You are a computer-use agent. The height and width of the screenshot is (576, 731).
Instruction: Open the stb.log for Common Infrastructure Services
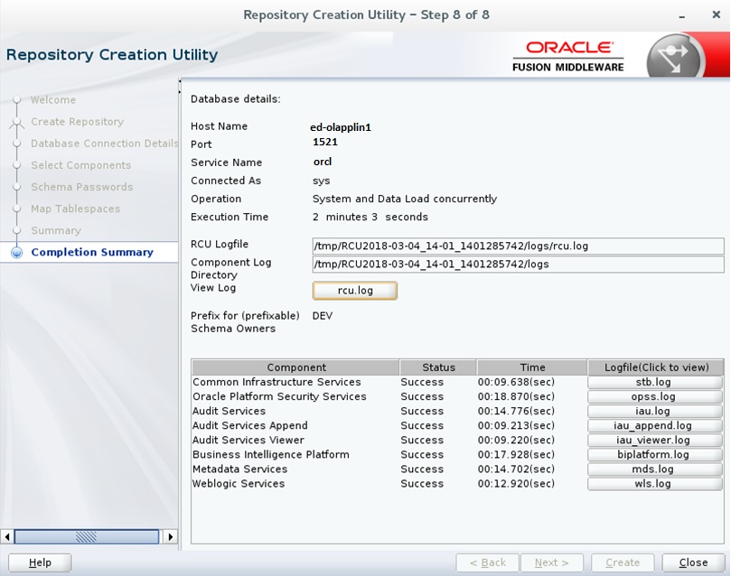pyautogui.click(x=653, y=381)
